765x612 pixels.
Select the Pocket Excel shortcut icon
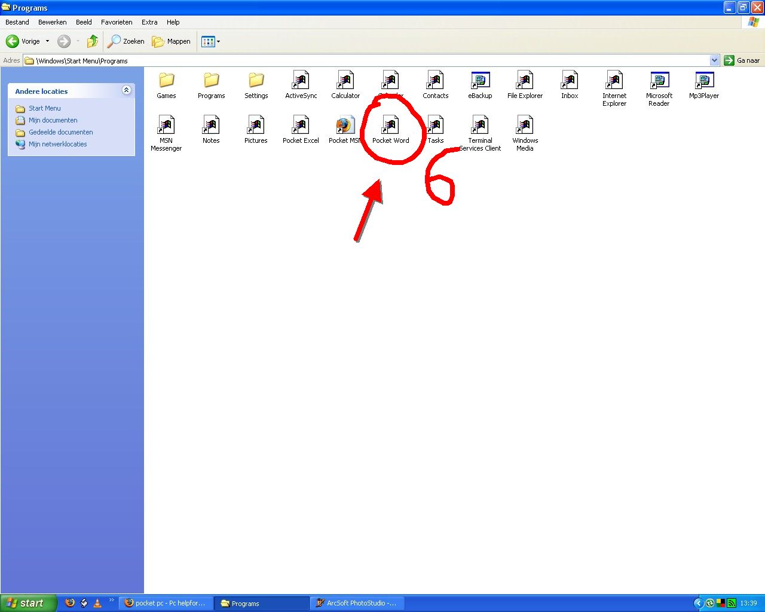301,125
